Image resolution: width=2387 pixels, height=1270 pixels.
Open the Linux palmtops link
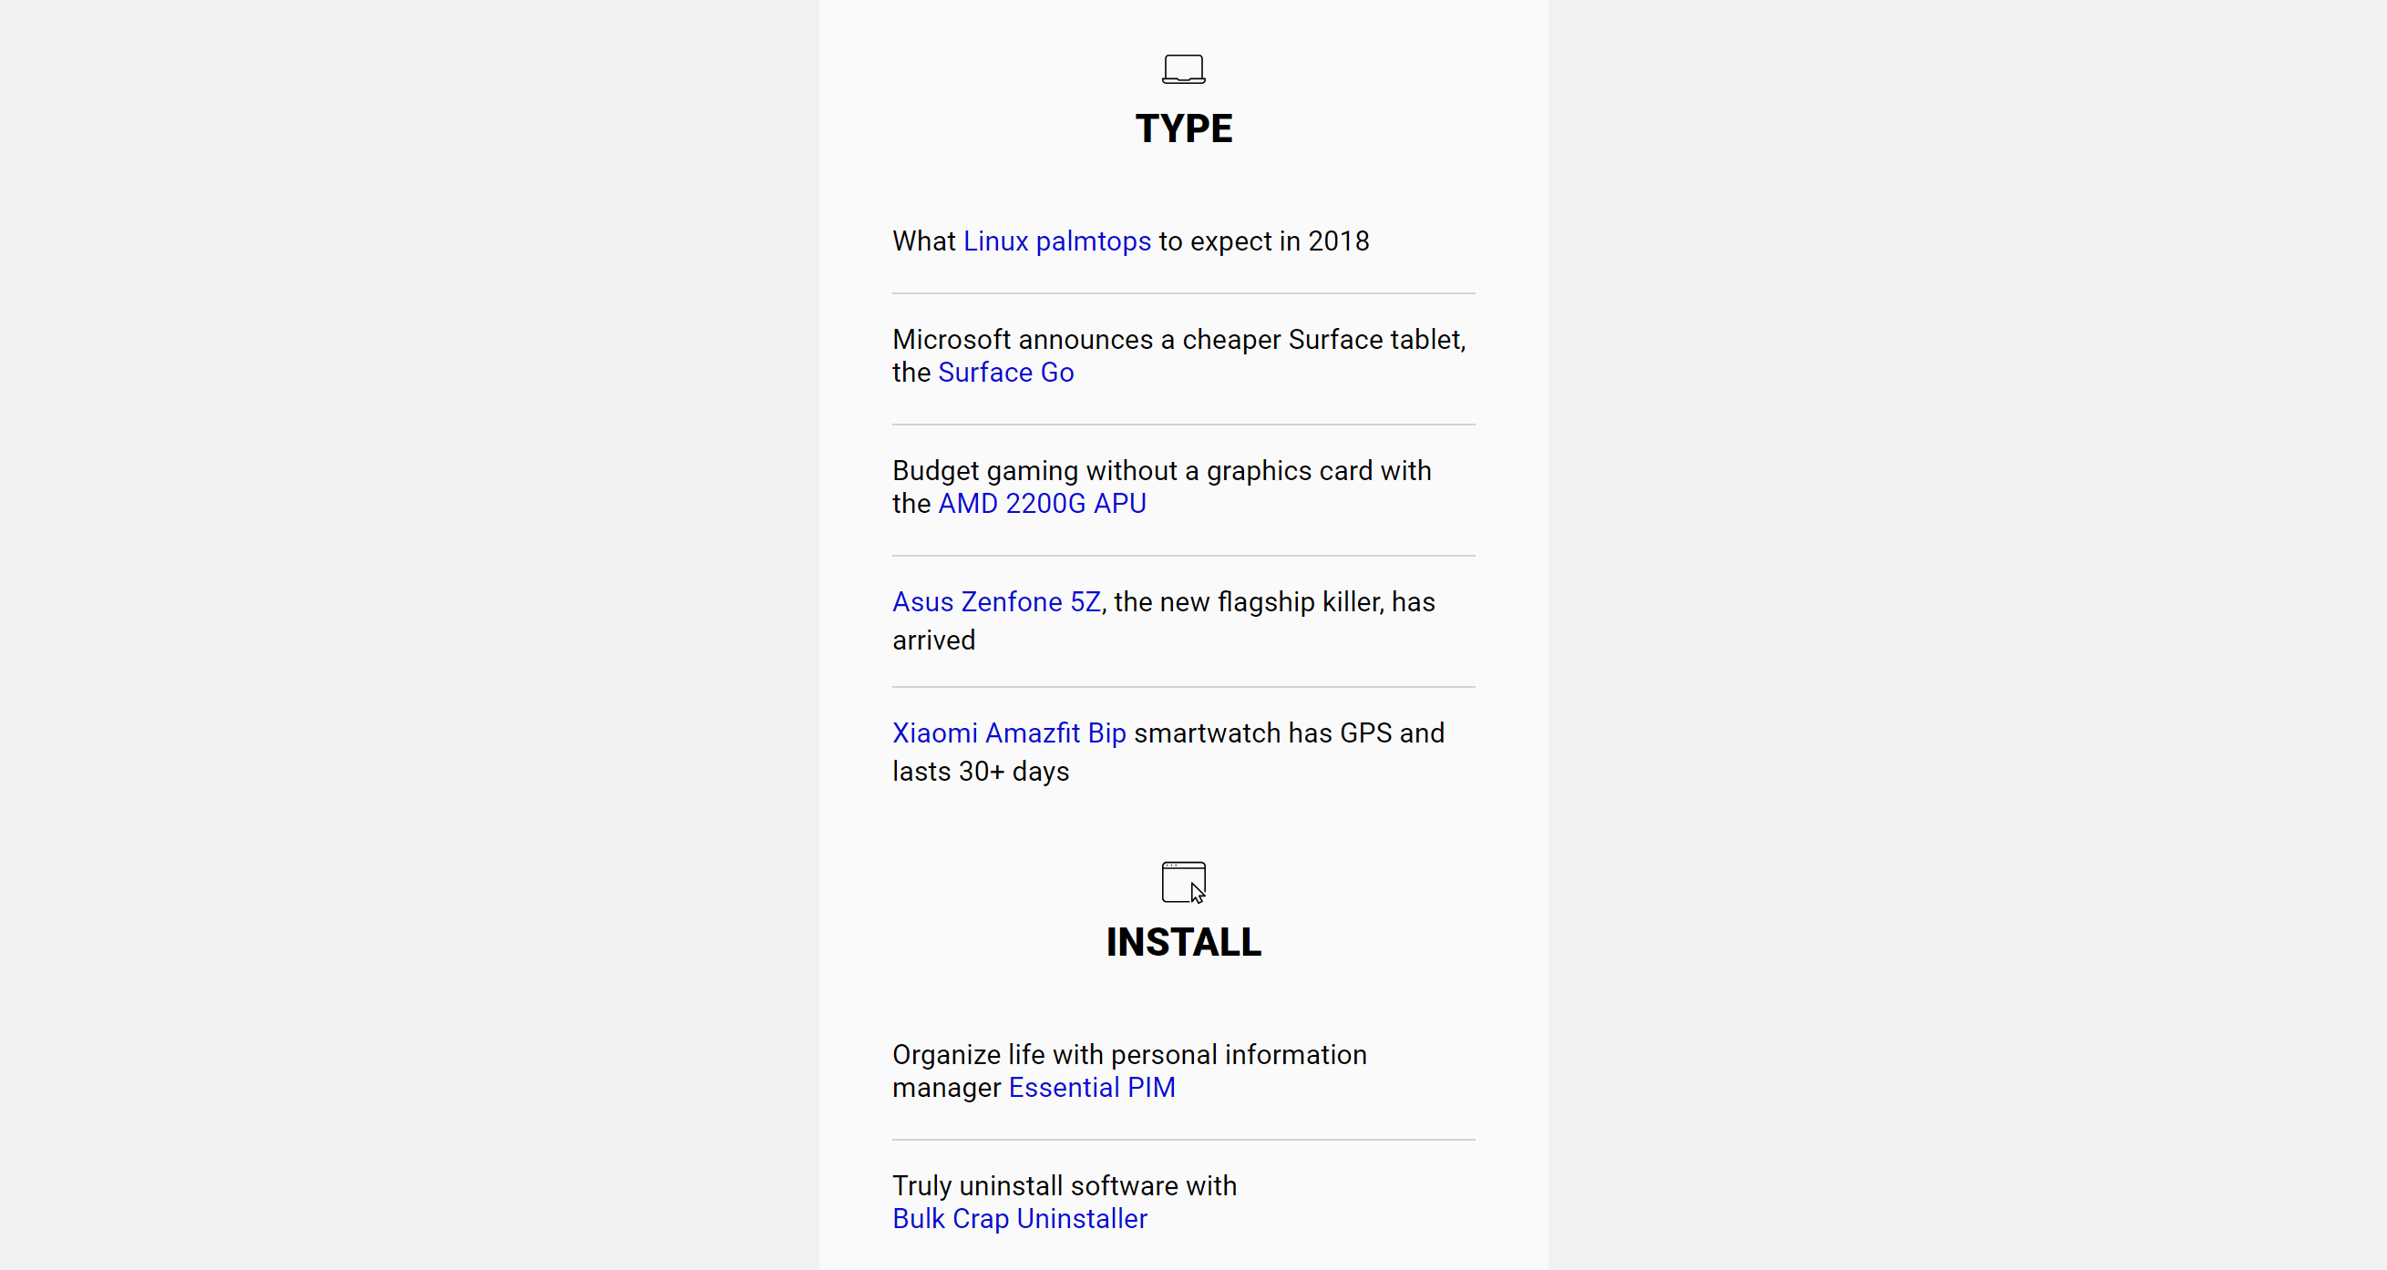pyautogui.click(x=1057, y=241)
